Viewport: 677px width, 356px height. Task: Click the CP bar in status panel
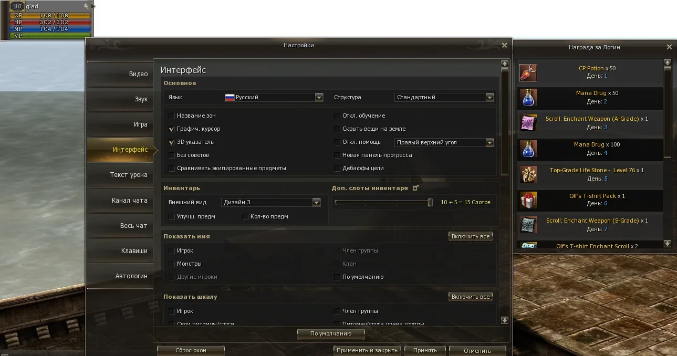pos(50,16)
